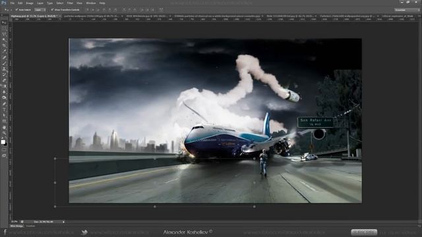Screen dimensions: 422x237
Task: Open the Image menu
Action: point(30,3)
